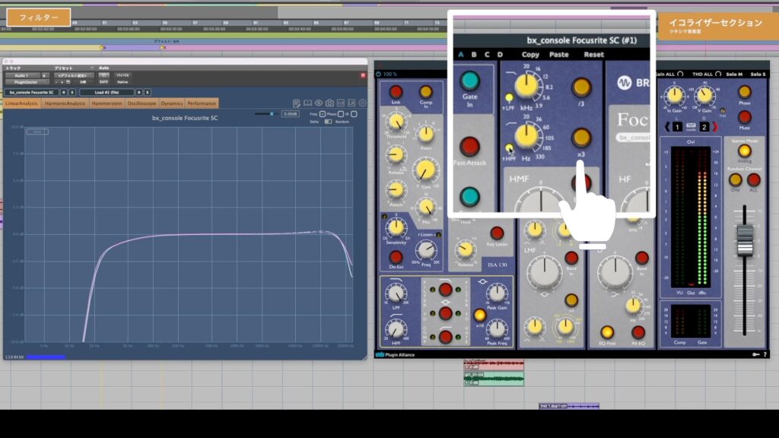
Task: Toggle the eye view icon in Plugin Doctor
Action: (x=319, y=103)
